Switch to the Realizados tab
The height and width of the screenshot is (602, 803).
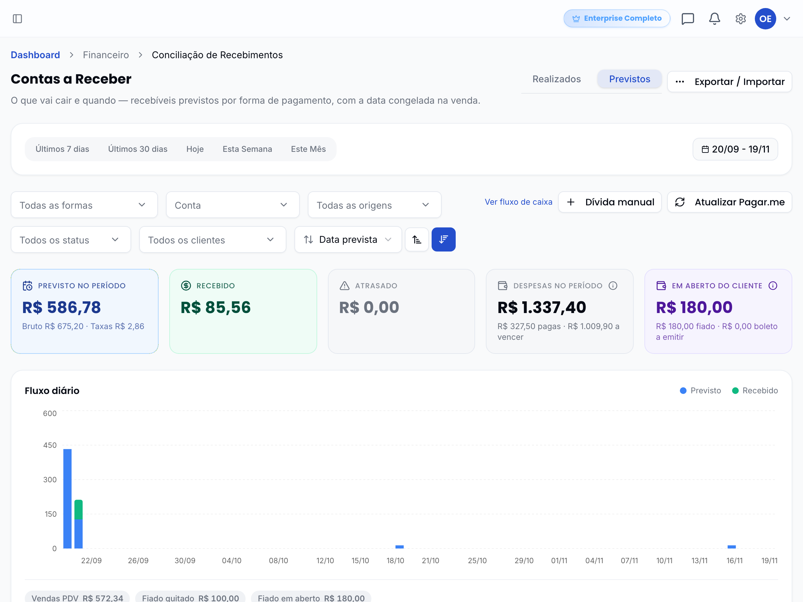556,79
